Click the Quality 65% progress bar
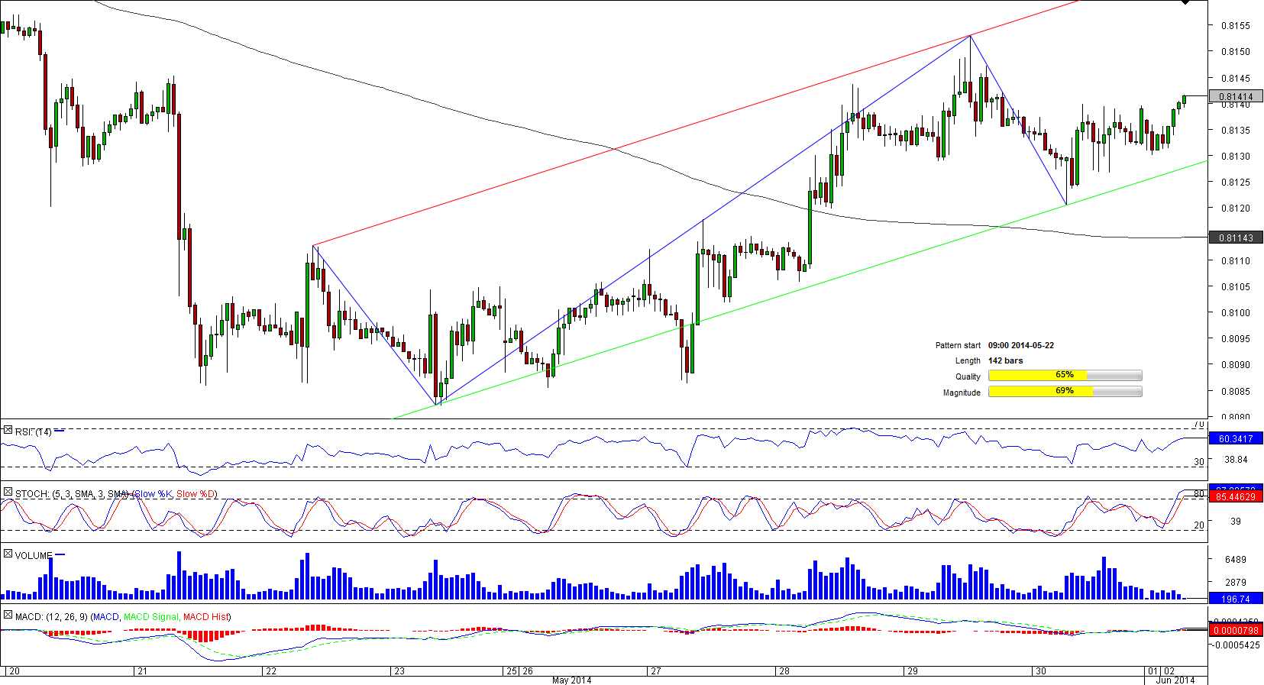Image resolution: width=1264 pixels, height=685 pixels. [1065, 376]
